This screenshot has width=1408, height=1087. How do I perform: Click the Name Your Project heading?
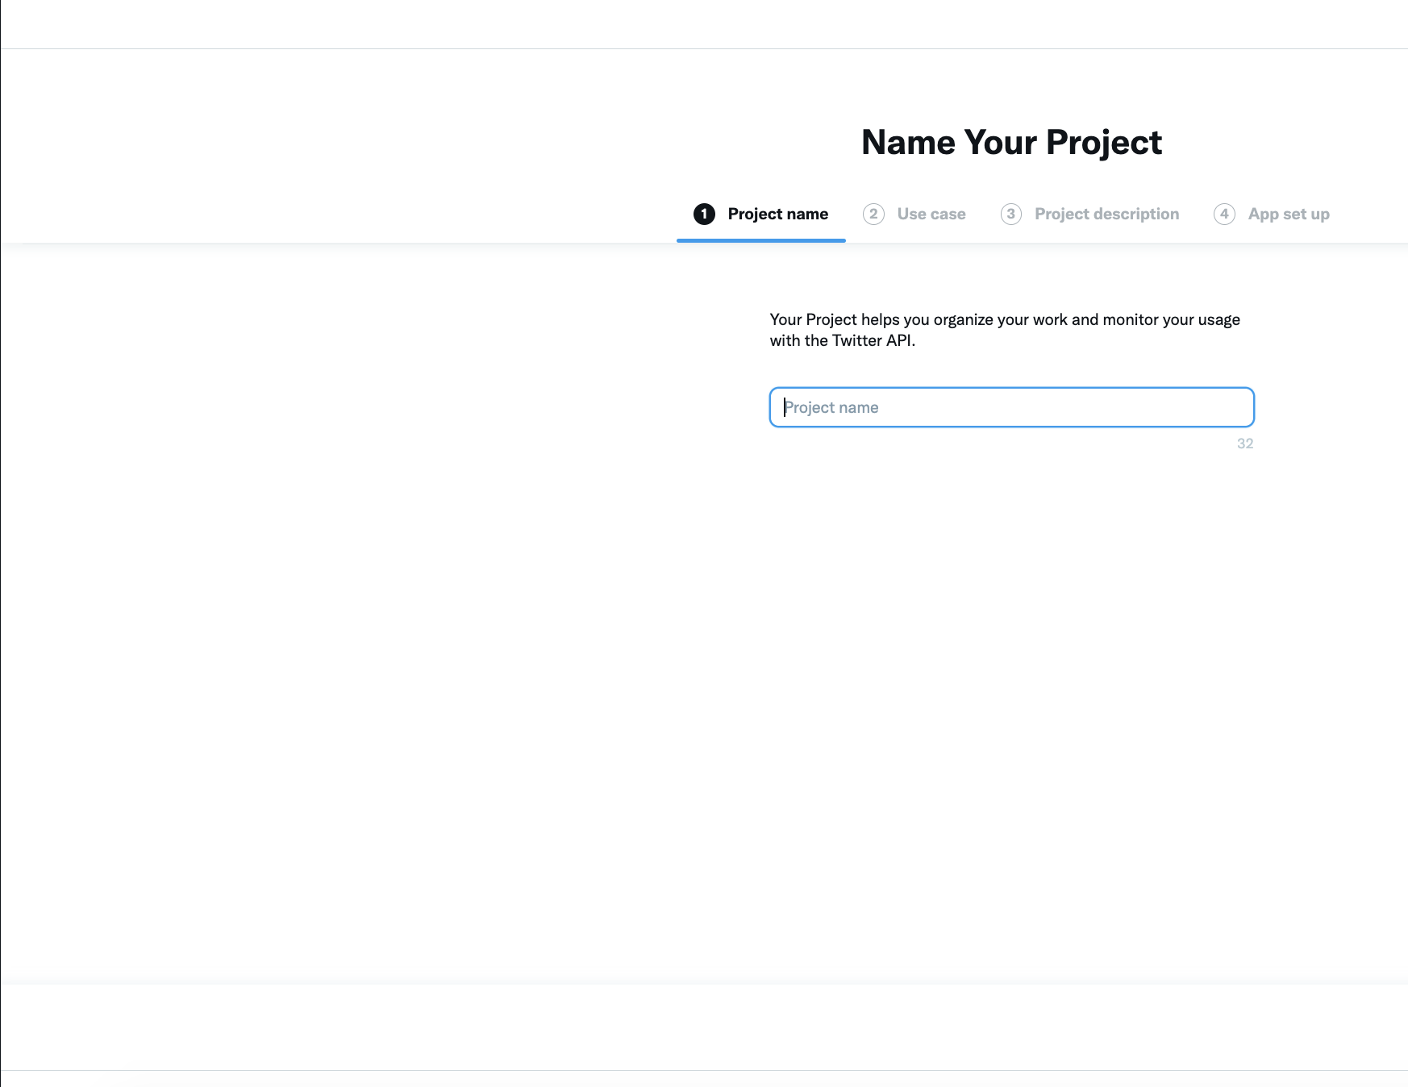tap(1011, 143)
